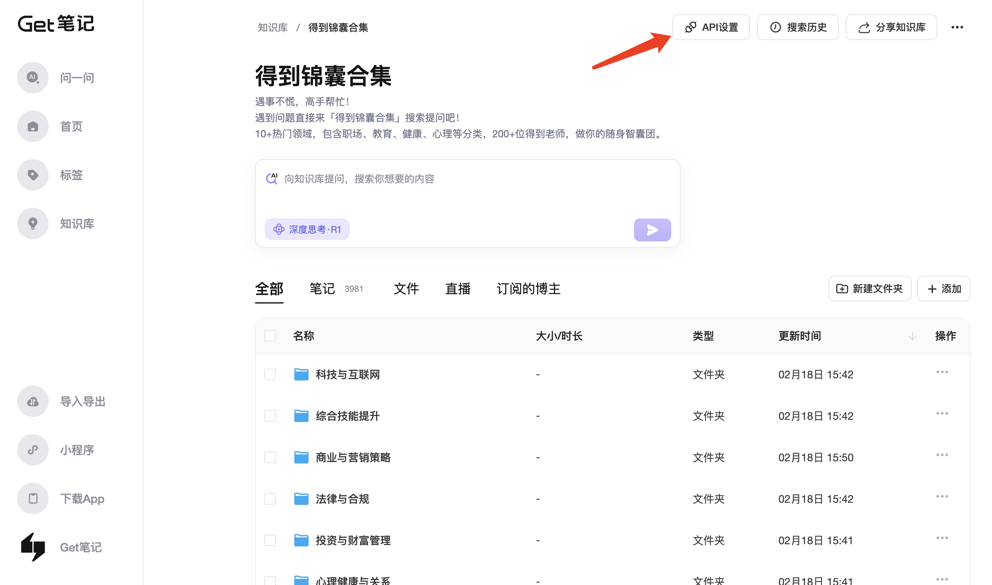
Task: Open the 综合技能提升 folder icon
Action: pos(301,416)
